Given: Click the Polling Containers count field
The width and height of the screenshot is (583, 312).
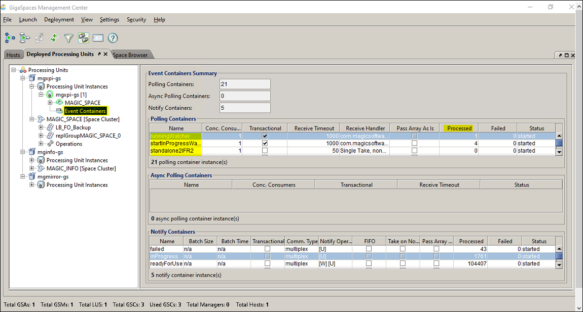Looking at the screenshot, I should point(245,84).
